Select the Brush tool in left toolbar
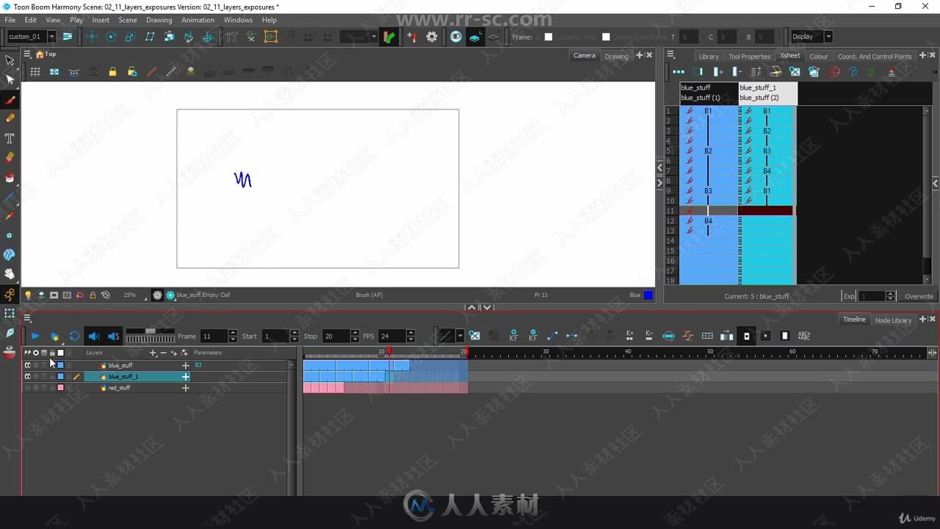Screen dimensions: 940x529 [x=10, y=99]
